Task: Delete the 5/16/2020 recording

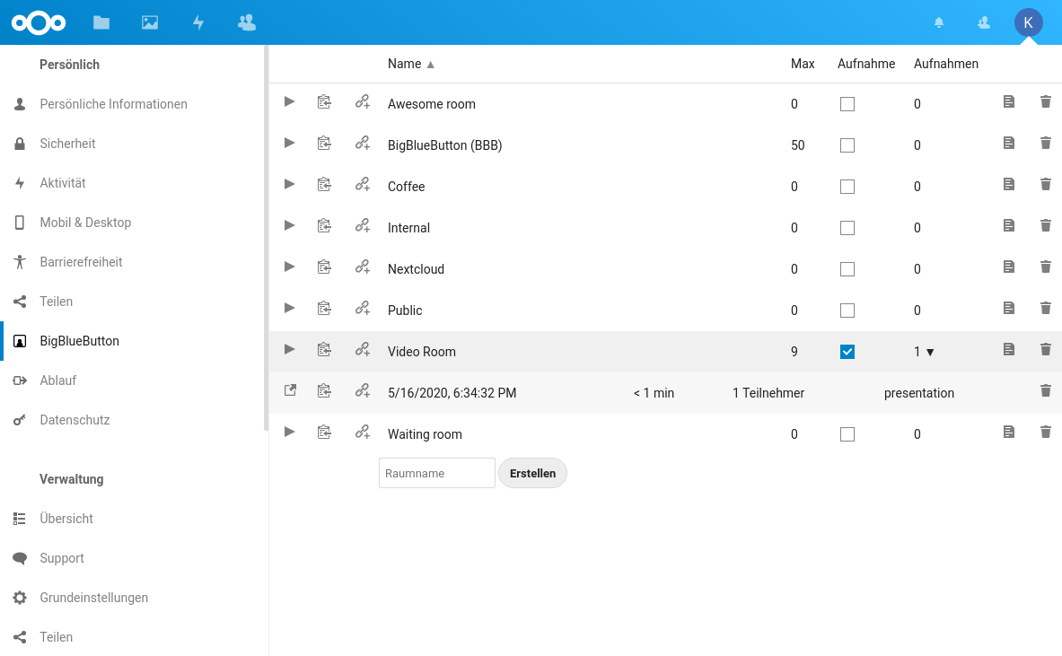Action: (1046, 390)
